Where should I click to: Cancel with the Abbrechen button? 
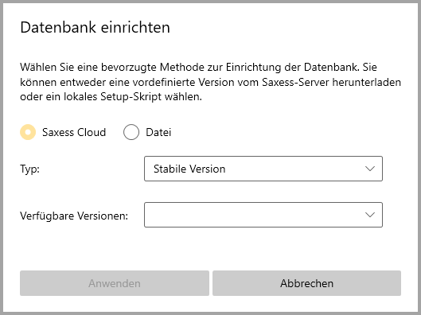307,283
